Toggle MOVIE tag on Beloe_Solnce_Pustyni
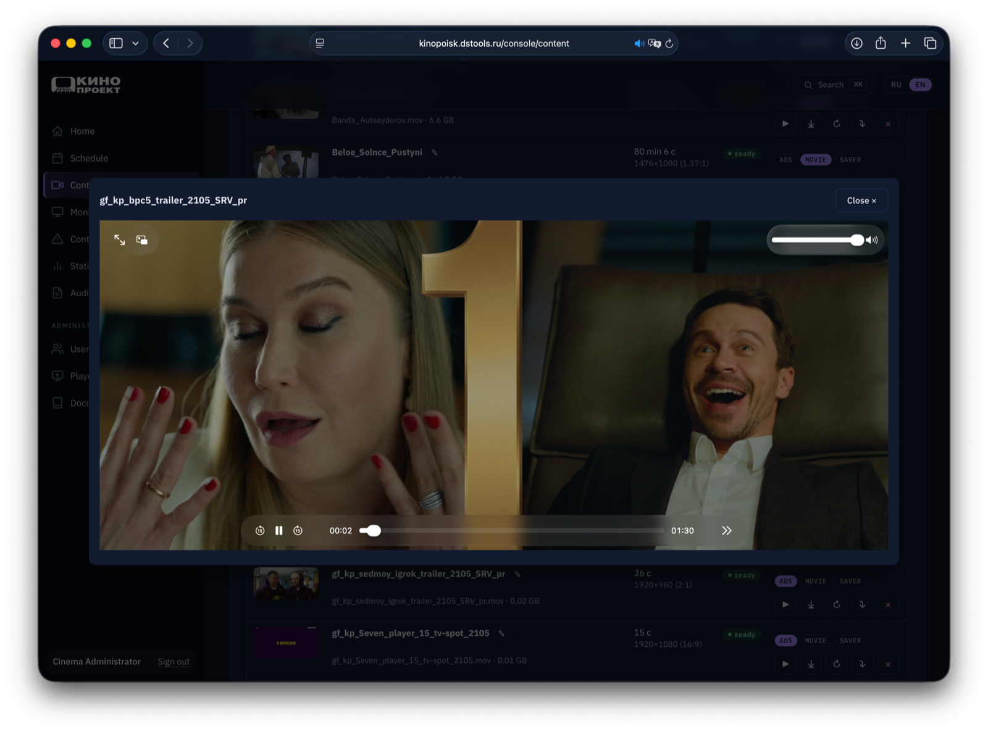Image resolution: width=988 pixels, height=732 pixels. tap(816, 160)
